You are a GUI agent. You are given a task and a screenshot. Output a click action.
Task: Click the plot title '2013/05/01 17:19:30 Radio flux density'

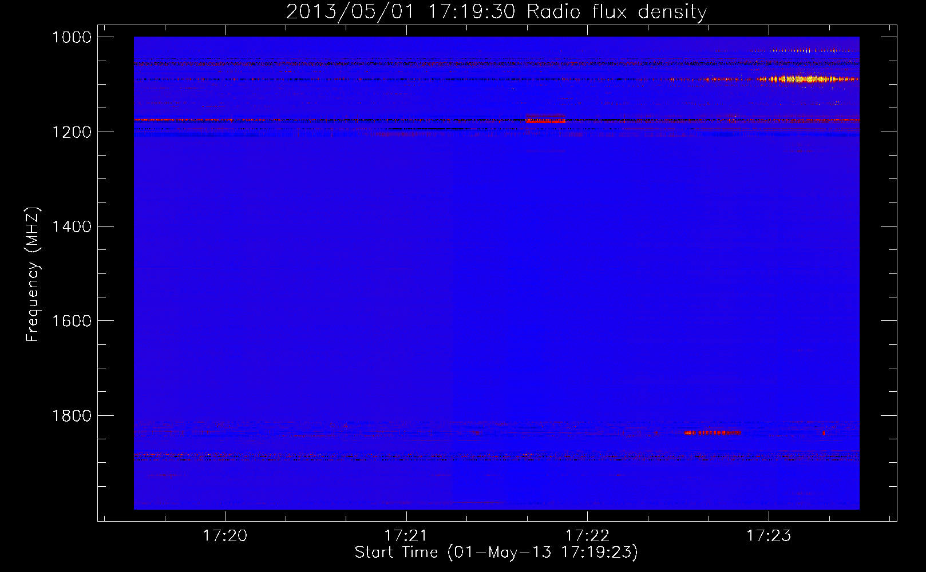pyautogui.click(x=496, y=11)
